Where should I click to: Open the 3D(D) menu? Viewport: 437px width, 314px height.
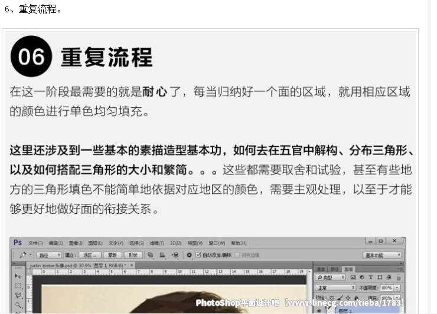(175, 243)
